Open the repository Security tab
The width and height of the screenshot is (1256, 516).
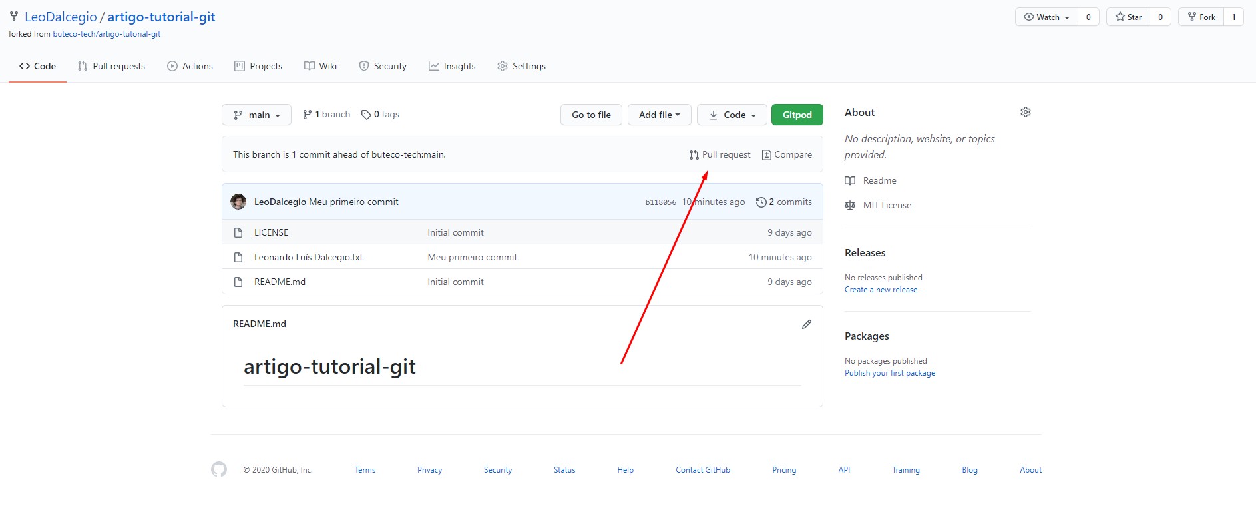(x=383, y=66)
